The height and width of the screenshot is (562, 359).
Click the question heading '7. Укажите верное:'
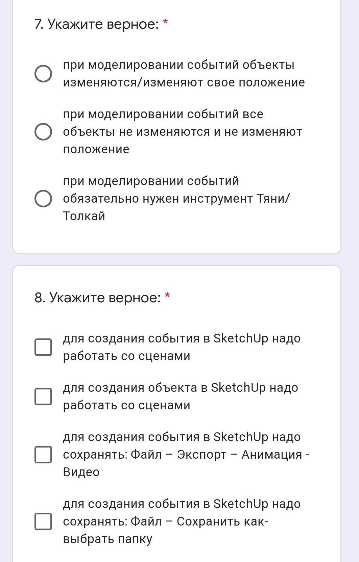click(97, 24)
